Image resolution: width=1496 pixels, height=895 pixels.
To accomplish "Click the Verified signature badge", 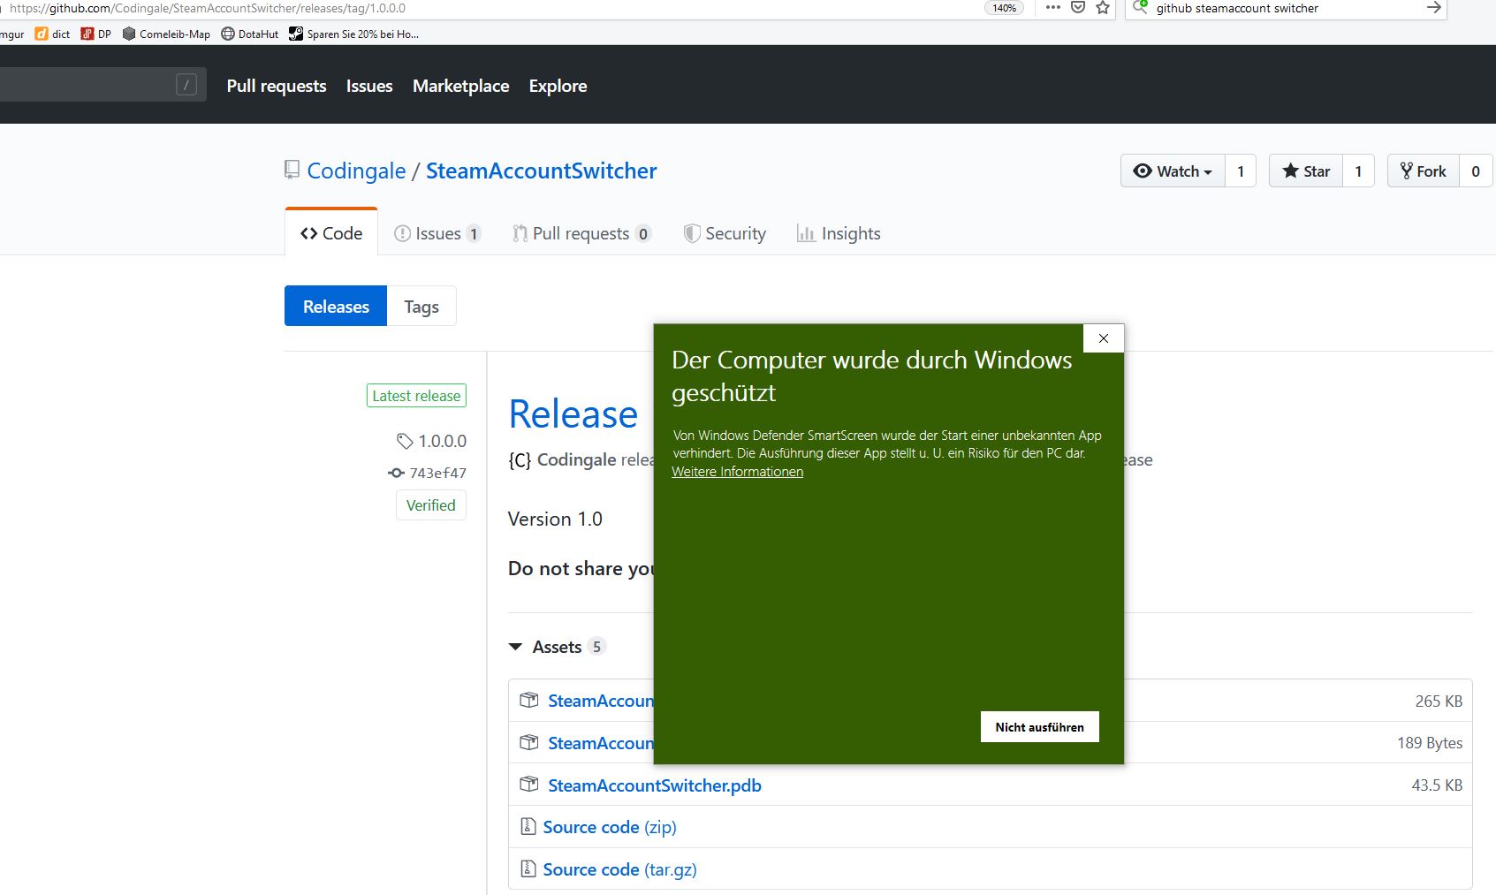I will click(431, 505).
